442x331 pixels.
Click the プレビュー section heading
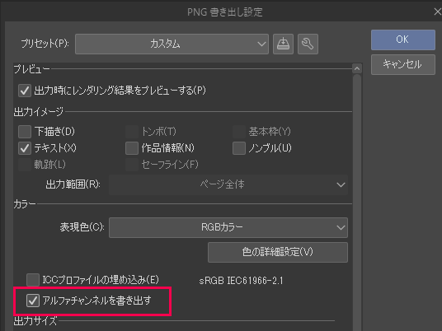click(31, 69)
